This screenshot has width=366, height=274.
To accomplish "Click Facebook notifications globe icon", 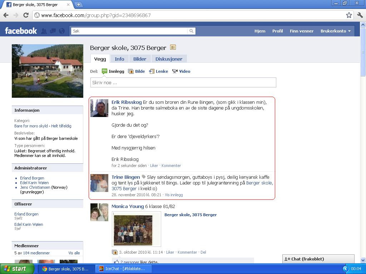I will tap(61, 31).
